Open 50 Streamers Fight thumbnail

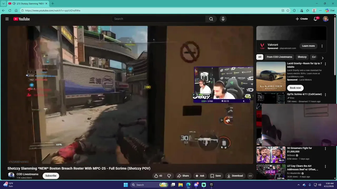coord(271,155)
